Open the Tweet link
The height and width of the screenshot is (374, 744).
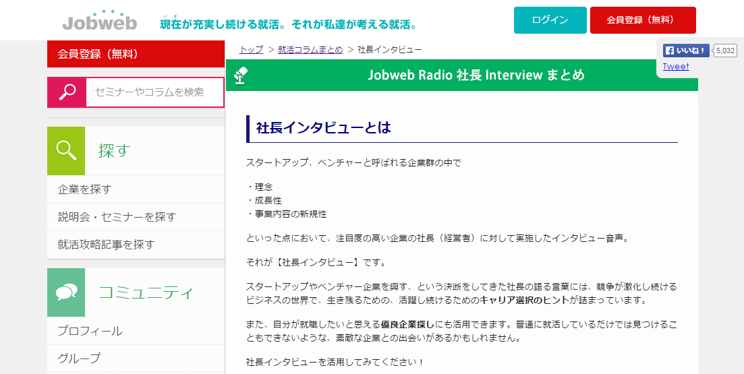pyautogui.click(x=676, y=66)
